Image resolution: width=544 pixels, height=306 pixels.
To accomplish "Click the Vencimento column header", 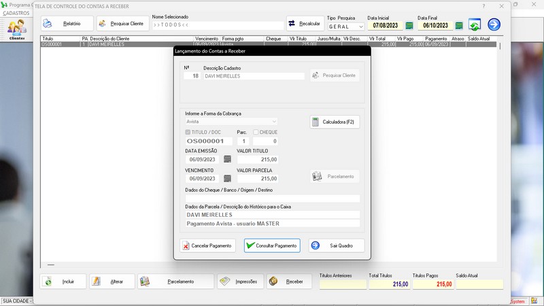I will [x=207, y=39].
